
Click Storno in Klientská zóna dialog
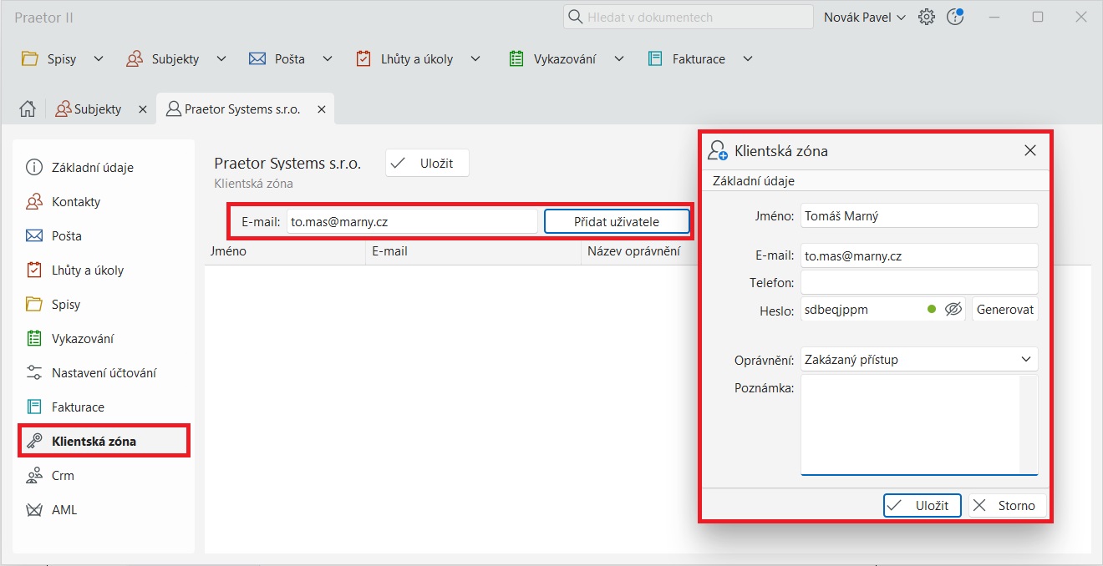pyautogui.click(x=1007, y=505)
